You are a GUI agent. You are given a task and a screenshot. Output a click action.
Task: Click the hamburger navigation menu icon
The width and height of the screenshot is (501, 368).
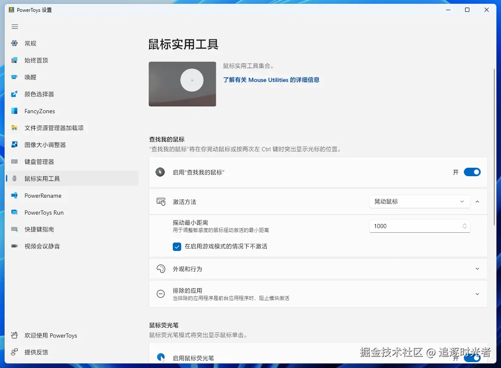15,27
